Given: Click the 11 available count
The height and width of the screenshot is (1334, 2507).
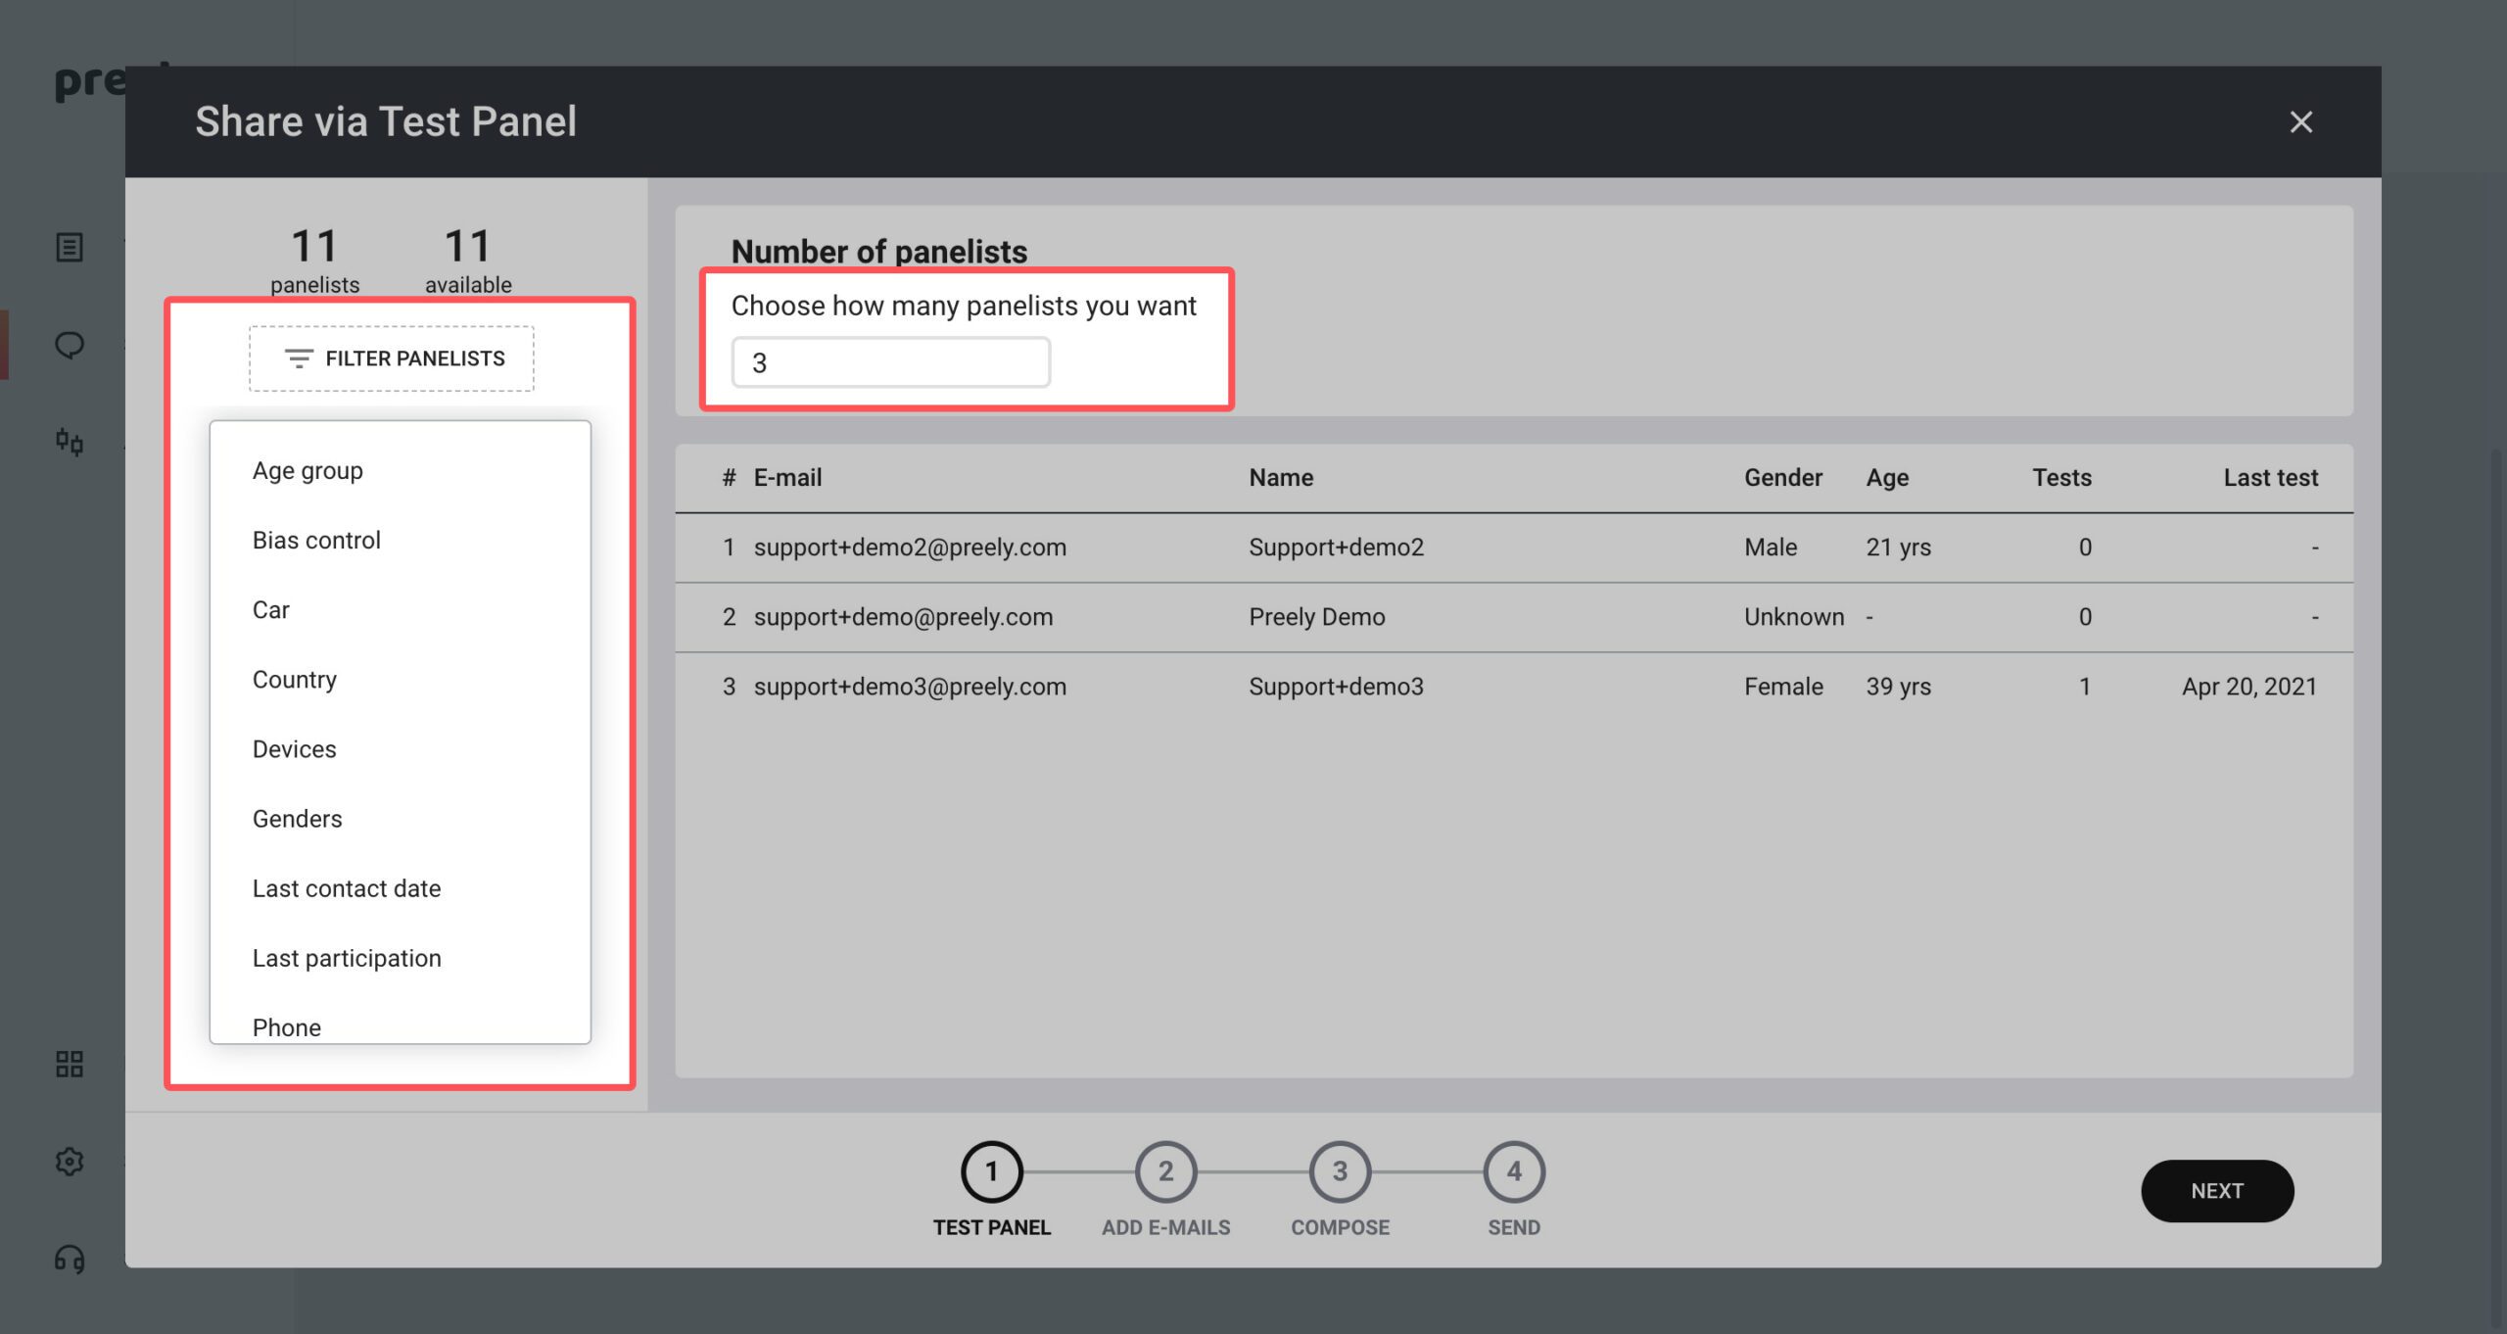Looking at the screenshot, I should pos(468,261).
